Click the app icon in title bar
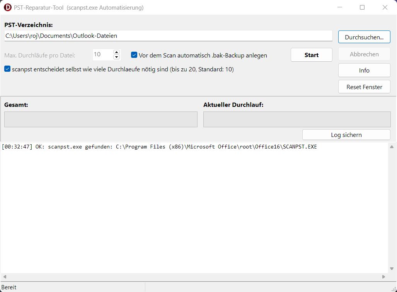The width and height of the screenshot is (397, 292). coord(7,7)
